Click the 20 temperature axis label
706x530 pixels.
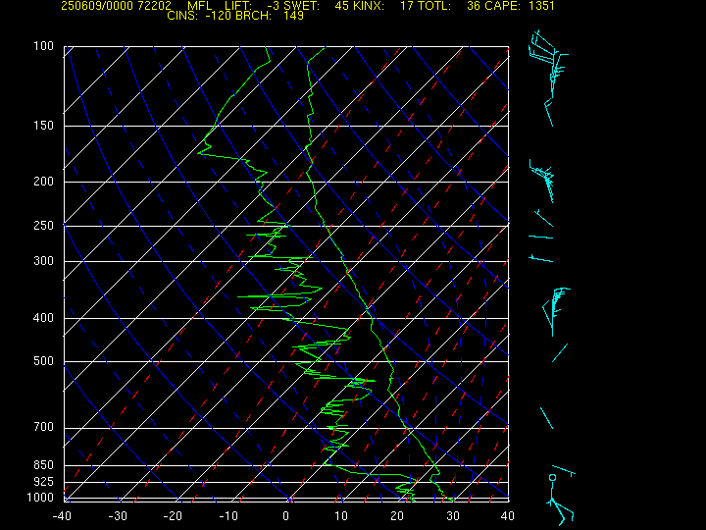397,516
